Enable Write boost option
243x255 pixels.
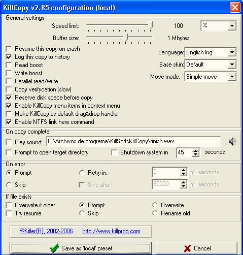click(9, 73)
